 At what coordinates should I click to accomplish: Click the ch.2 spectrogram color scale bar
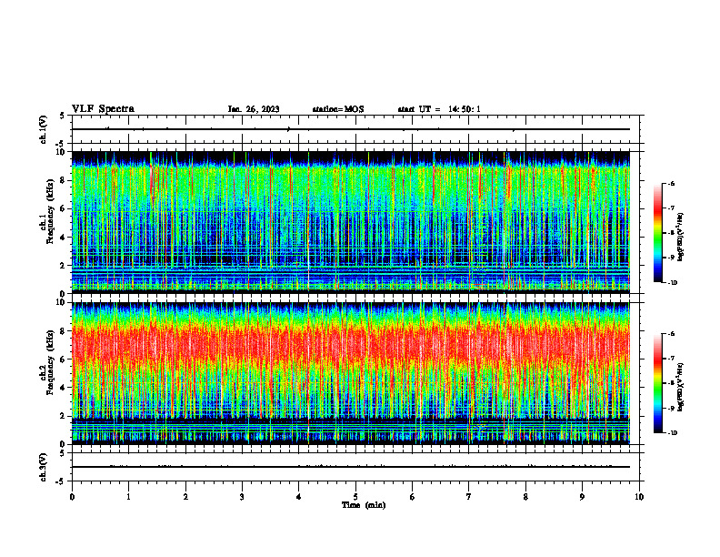click(x=658, y=383)
